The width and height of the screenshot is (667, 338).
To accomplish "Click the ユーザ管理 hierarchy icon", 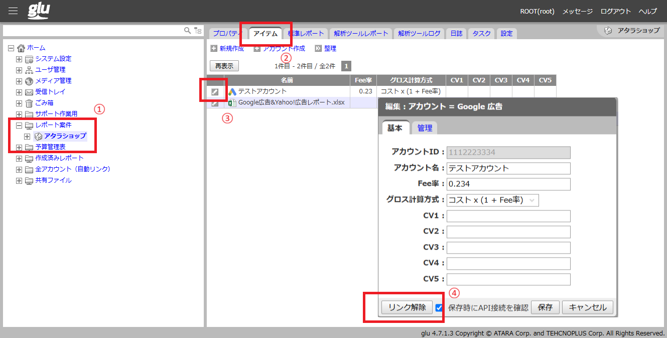I will pos(29,70).
